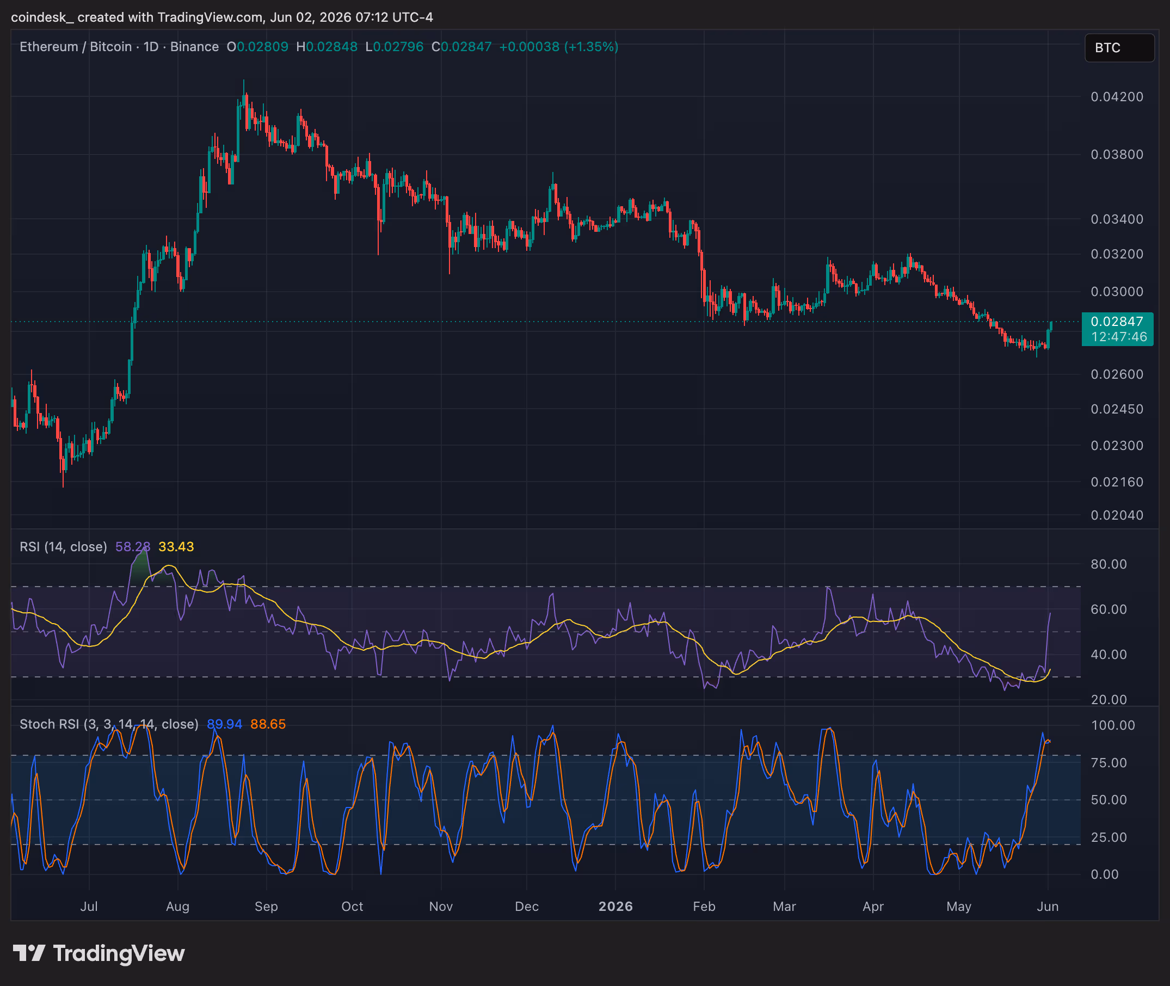Click the high value H0.02848
This screenshot has height=986, width=1170.
327,47
